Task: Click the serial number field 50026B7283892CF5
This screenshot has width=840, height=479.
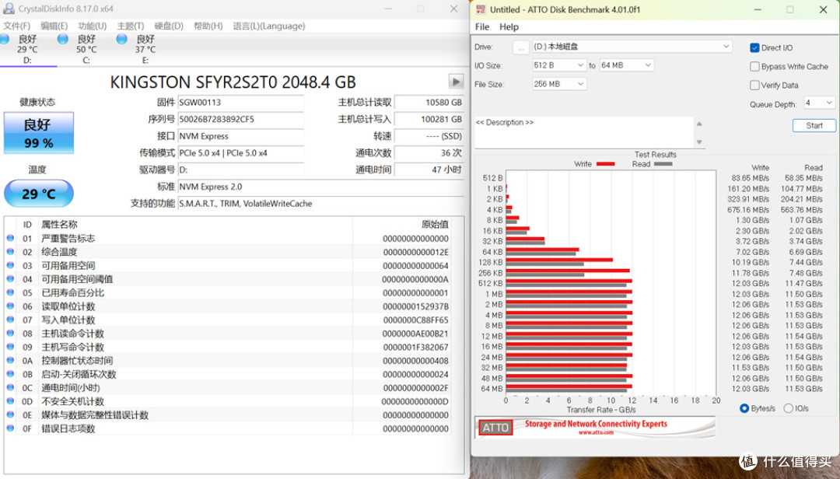Action: [240, 119]
